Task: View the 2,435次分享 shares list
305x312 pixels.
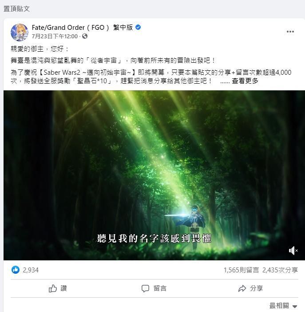Action: (280, 270)
